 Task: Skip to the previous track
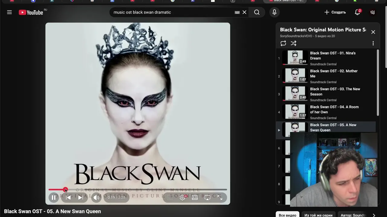click(68, 197)
